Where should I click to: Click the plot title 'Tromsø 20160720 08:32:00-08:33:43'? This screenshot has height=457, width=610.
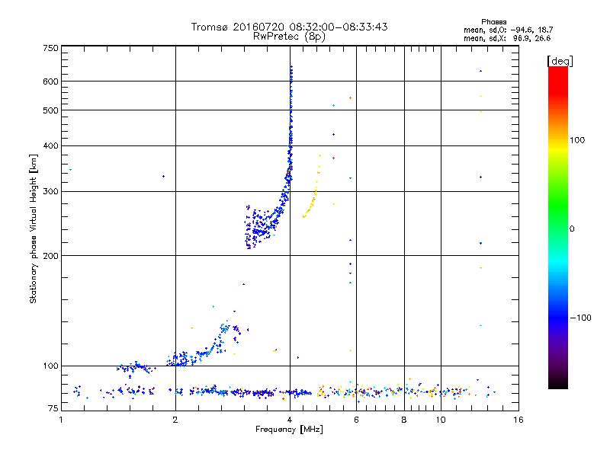[x=289, y=27]
